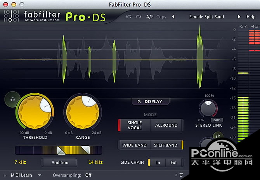Click the undo arrow icon

click(x=129, y=17)
